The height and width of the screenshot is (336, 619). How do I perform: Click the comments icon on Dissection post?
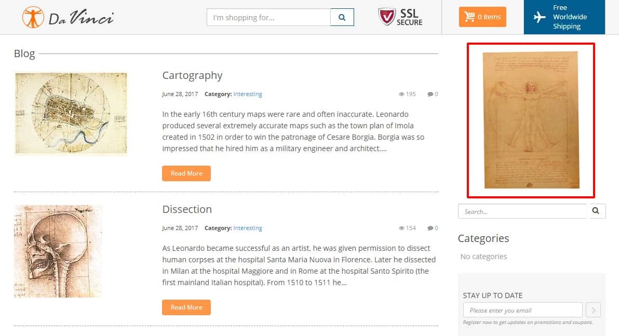tap(430, 229)
